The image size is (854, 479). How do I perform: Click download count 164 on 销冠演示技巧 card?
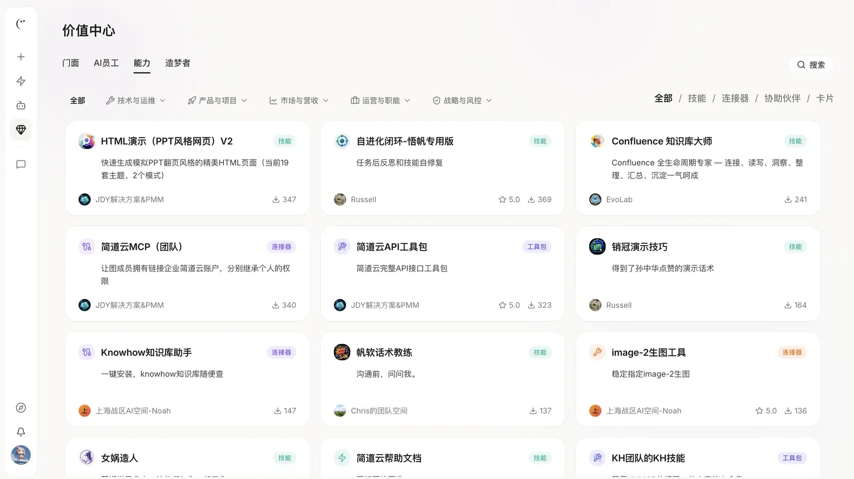point(795,305)
